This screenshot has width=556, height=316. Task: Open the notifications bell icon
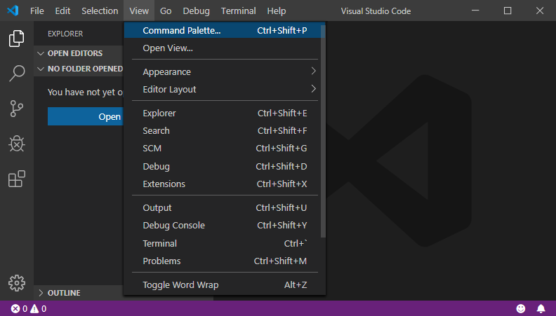coord(541,308)
